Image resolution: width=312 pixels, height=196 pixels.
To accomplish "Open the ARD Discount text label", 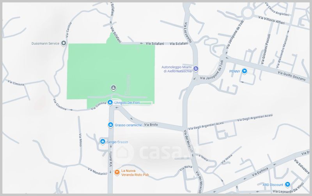I will point(273,185).
